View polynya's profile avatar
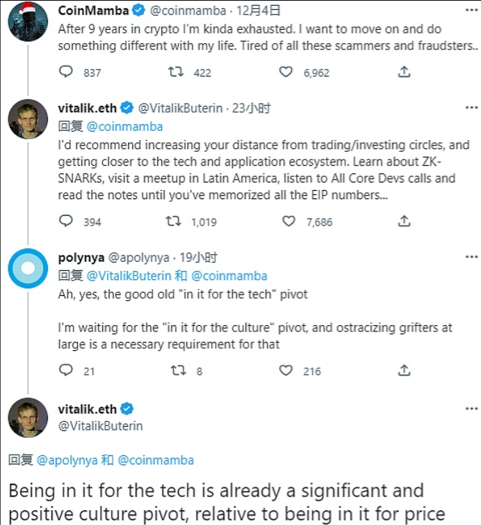The height and width of the screenshot is (525, 481). 28,268
